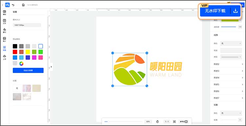Open the 文本 text panel
Viewport: 246px width, 126px height.
pos(5,22)
